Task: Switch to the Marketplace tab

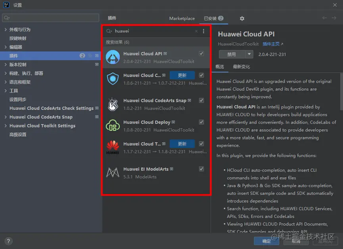Action: (x=182, y=18)
